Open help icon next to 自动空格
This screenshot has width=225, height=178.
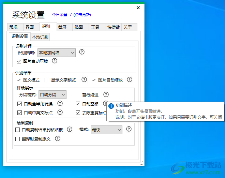(105, 103)
